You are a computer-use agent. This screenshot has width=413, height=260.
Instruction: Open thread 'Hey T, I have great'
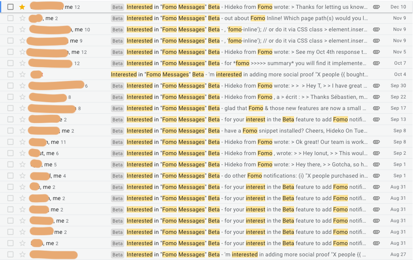(206, 86)
